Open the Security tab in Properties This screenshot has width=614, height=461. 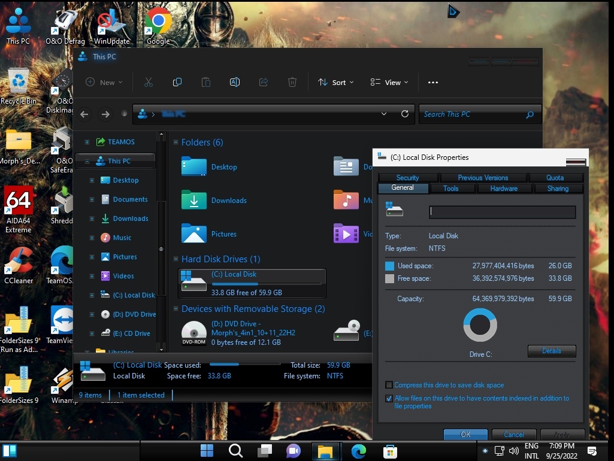coord(407,178)
